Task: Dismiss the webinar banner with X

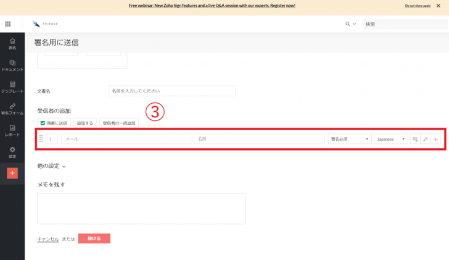Action: (x=438, y=6)
